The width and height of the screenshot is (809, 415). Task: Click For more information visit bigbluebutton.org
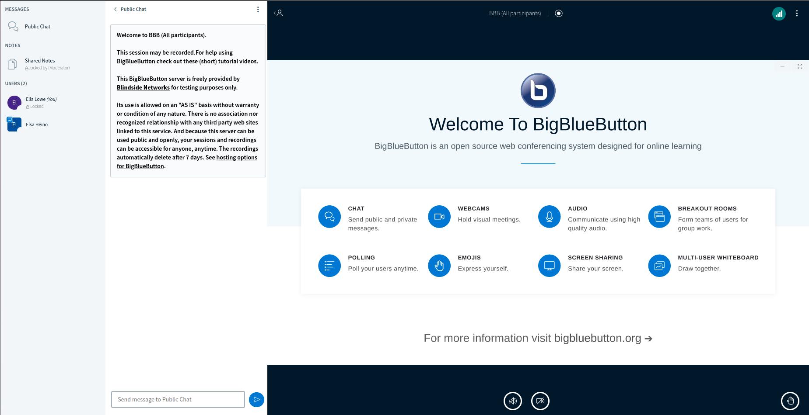pos(538,338)
